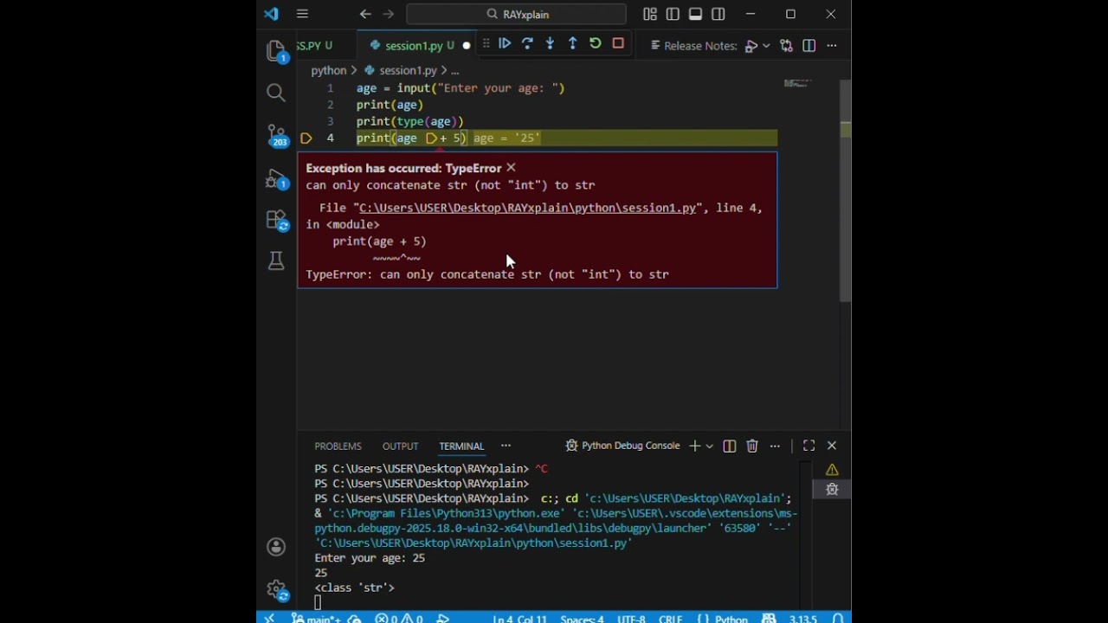Select the warning terminal in terminal list
The width and height of the screenshot is (1108, 623).
pos(832,470)
